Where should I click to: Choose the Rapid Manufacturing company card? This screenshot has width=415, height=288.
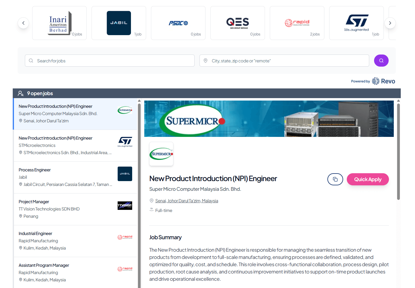pos(297,23)
